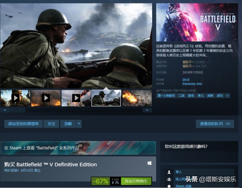This screenshot has height=188, width=242.
Task: Select the explosion screenshot thumbnail
Action: click(137, 98)
